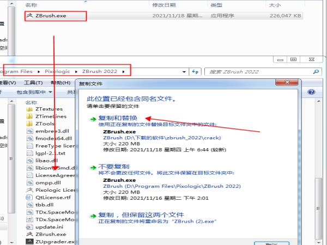This screenshot has width=327, height=245.
Task: Click the ZTextures folder icon
Action: [x=29, y=109]
